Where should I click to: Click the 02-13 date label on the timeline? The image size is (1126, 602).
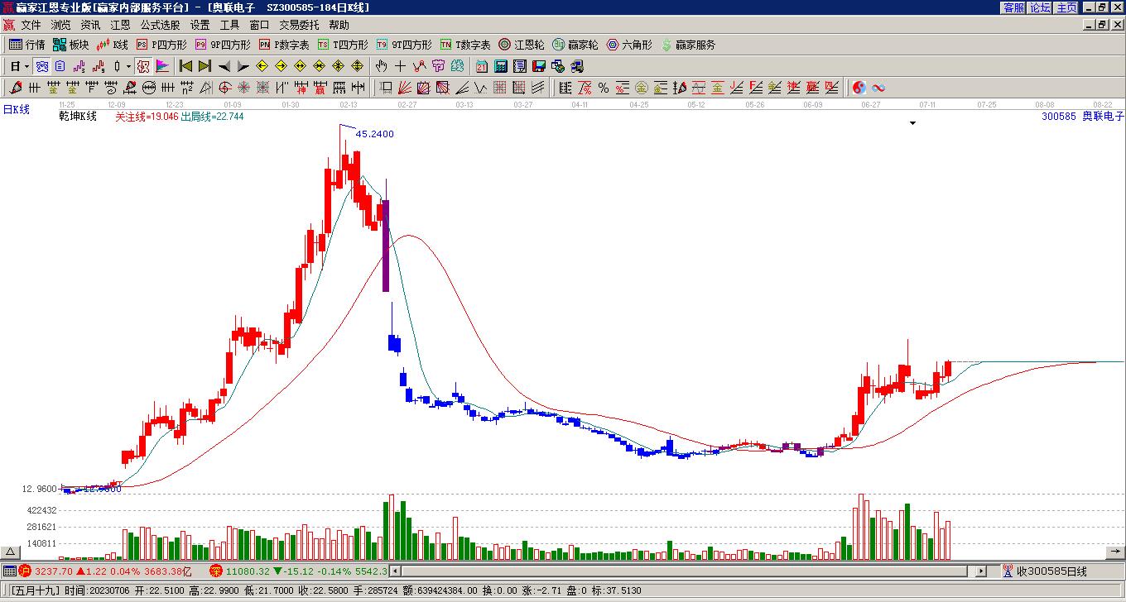pyautogui.click(x=349, y=105)
